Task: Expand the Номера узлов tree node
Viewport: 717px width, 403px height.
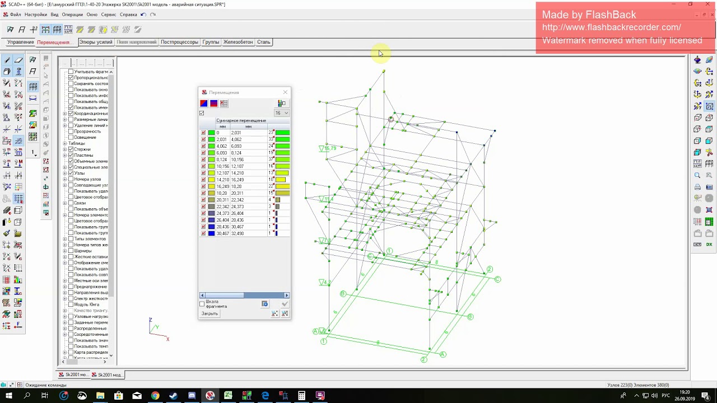Action: (65, 179)
